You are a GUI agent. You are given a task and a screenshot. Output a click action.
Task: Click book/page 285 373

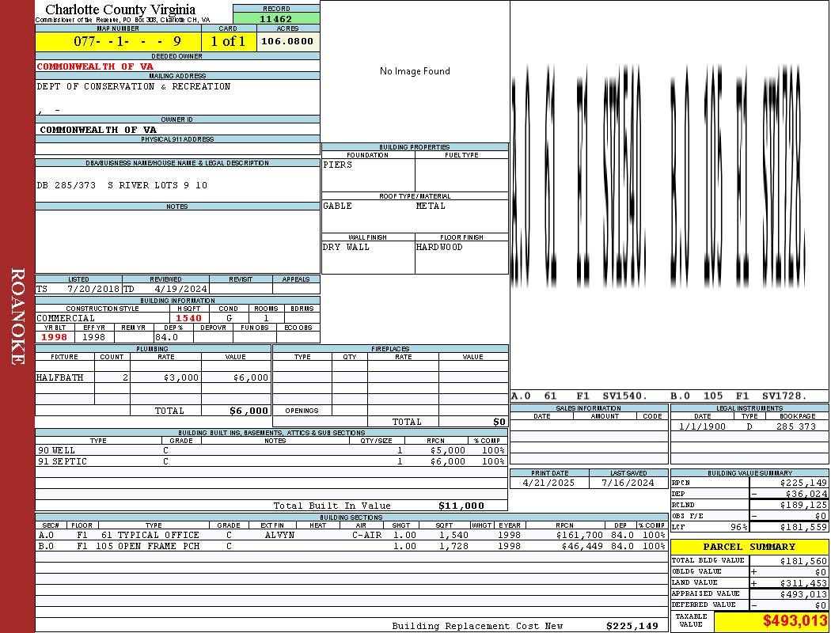(x=796, y=426)
